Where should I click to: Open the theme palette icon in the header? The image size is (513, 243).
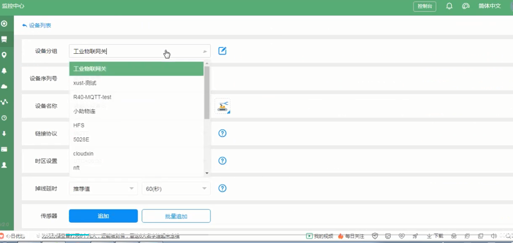tap(466, 6)
